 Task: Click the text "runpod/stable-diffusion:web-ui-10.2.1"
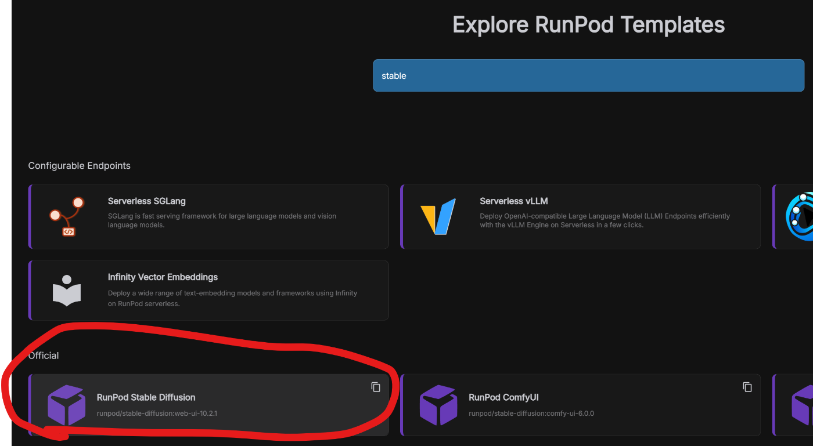pyautogui.click(x=157, y=414)
